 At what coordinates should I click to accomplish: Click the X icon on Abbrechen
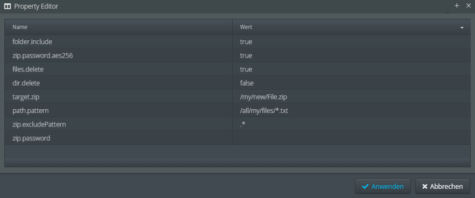pyautogui.click(x=425, y=187)
